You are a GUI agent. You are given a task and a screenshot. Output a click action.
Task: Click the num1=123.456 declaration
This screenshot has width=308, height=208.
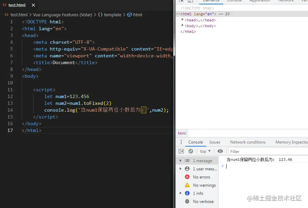point(72,97)
